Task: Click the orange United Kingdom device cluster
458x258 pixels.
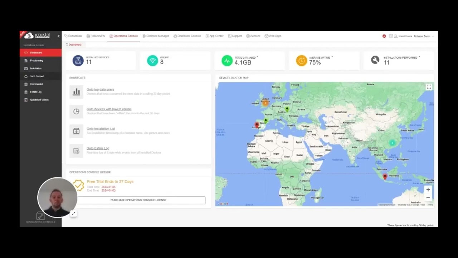Action: [x=265, y=103]
